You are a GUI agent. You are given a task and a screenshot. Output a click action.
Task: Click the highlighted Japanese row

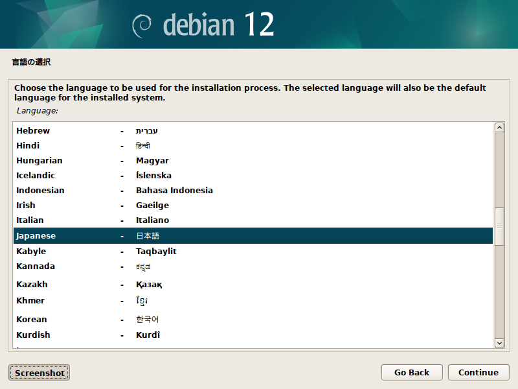click(x=253, y=235)
